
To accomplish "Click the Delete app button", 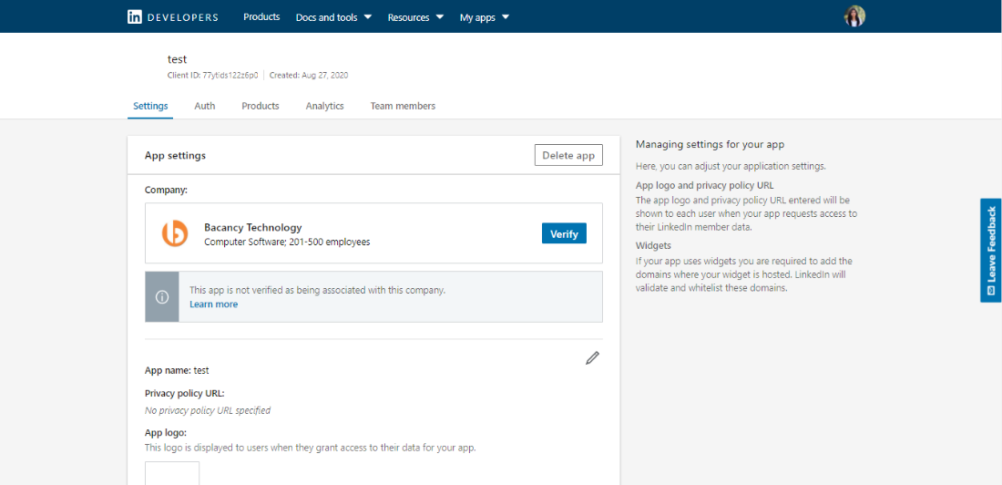I will pyautogui.click(x=568, y=155).
